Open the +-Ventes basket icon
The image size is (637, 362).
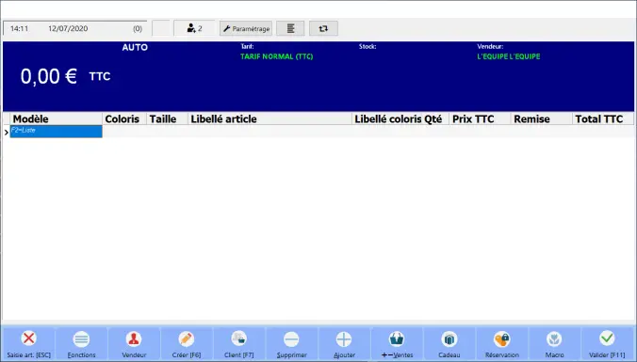[x=397, y=338]
